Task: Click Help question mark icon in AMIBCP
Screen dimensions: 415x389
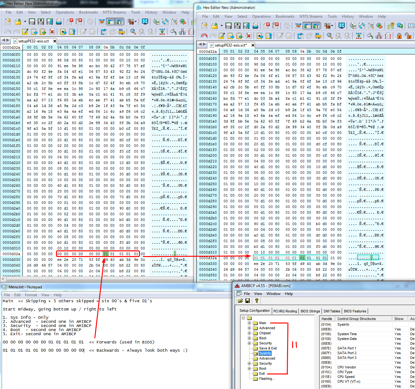Action: pos(256,301)
